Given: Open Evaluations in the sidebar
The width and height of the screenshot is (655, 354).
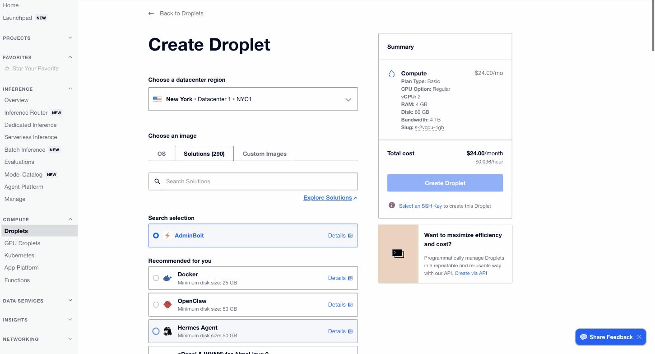Looking at the screenshot, I should pyautogui.click(x=19, y=162).
